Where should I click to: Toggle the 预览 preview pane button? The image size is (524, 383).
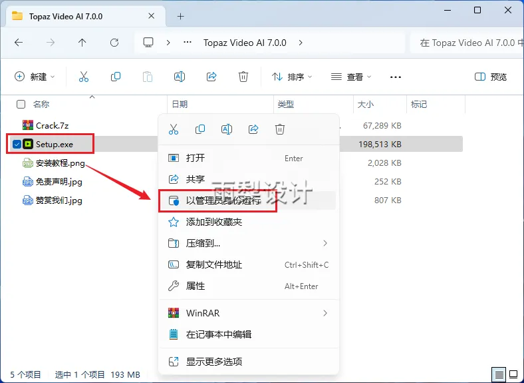coord(491,77)
